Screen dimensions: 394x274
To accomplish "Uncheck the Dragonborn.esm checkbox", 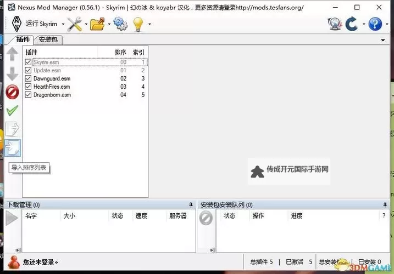I will coord(28,95).
